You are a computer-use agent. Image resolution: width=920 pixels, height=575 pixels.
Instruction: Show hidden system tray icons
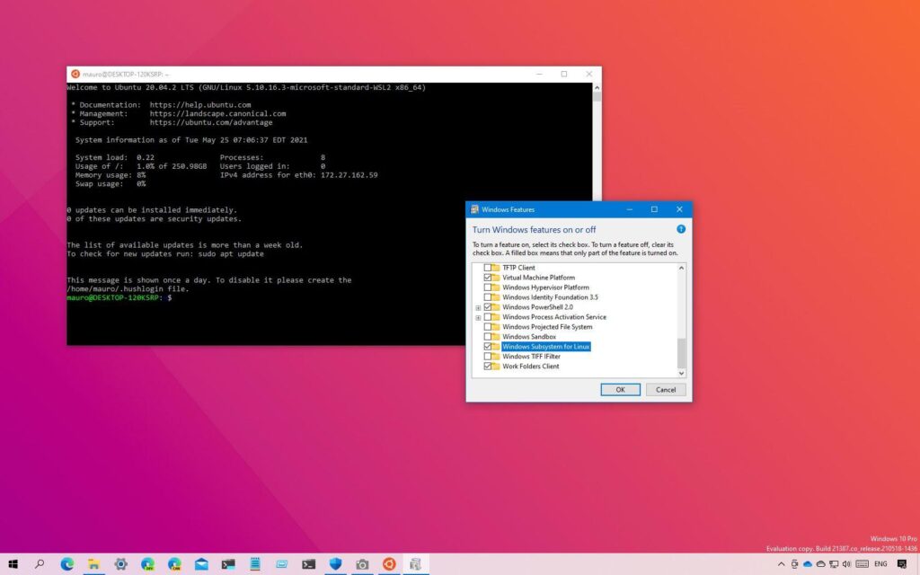pos(781,564)
